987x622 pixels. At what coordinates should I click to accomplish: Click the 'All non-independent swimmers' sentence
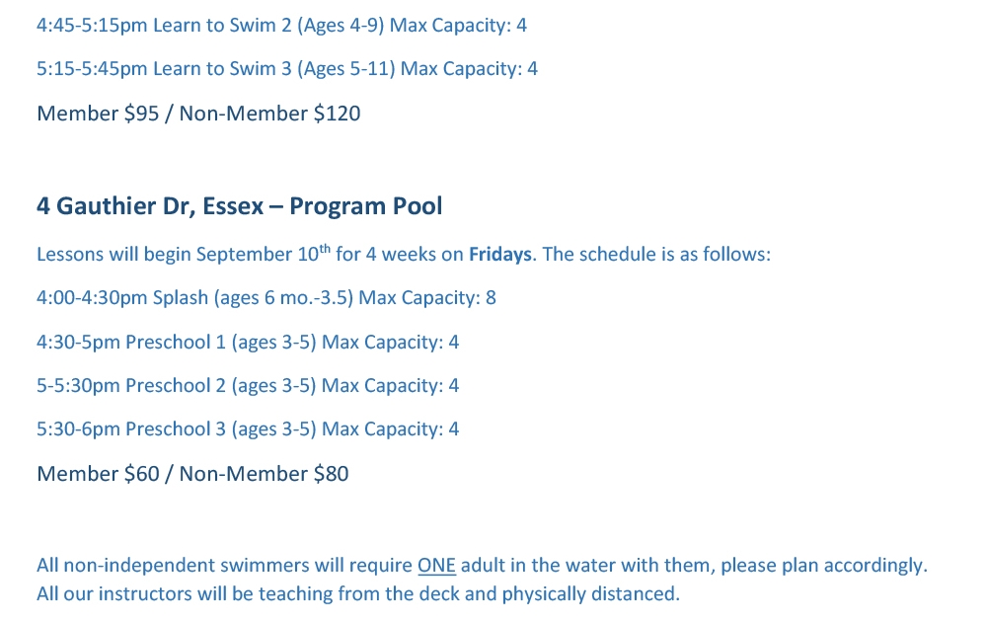click(483, 566)
